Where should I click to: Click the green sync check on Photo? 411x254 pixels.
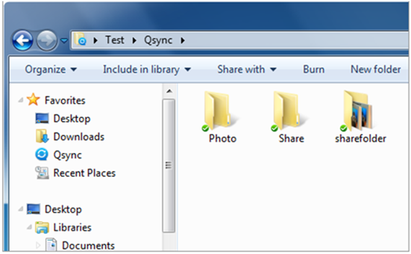coord(205,128)
